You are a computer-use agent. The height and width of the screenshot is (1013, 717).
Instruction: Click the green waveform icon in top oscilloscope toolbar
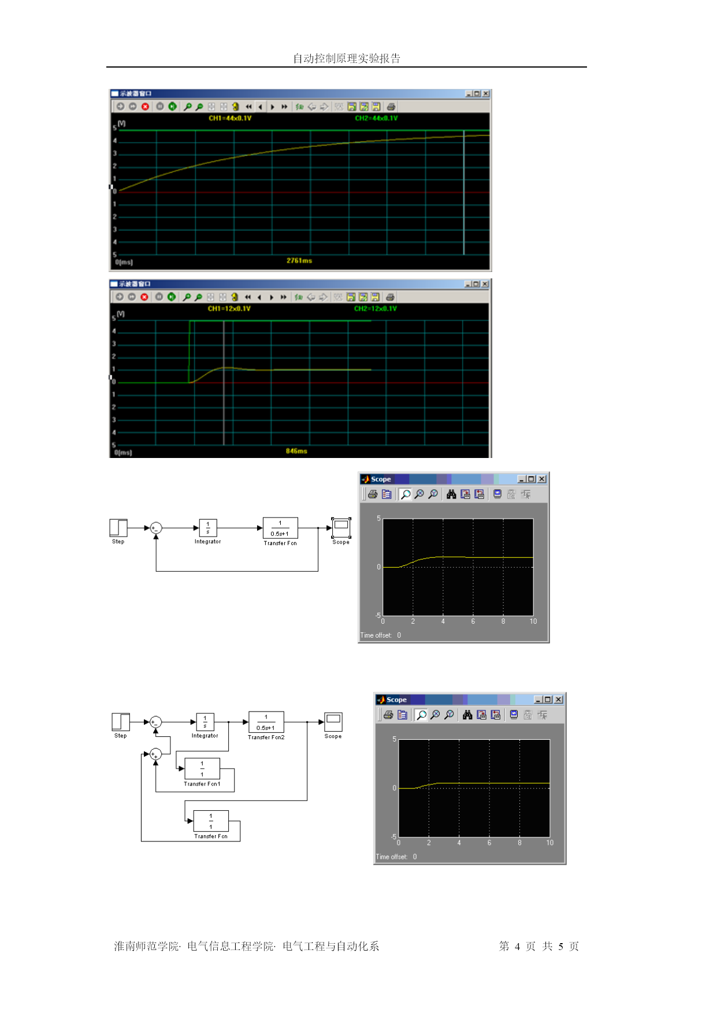click(299, 107)
